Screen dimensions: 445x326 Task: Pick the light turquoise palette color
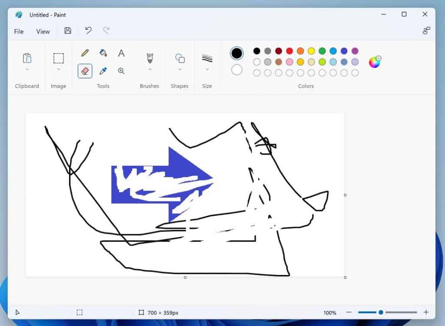coord(333,62)
